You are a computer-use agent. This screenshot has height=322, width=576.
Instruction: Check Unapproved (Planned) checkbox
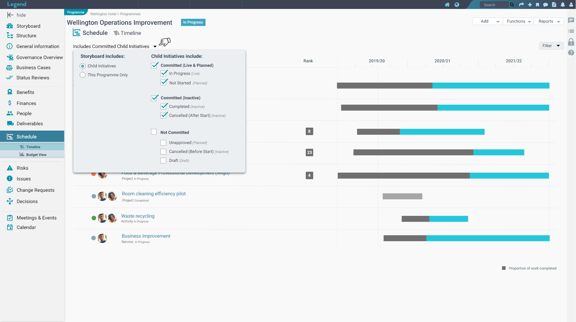(x=163, y=143)
